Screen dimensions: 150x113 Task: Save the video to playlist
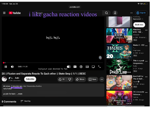point(92,79)
